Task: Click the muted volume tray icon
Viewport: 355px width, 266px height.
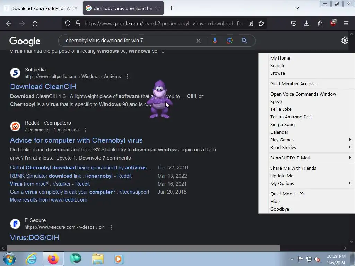Action: pyautogui.click(x=317, y=259)
